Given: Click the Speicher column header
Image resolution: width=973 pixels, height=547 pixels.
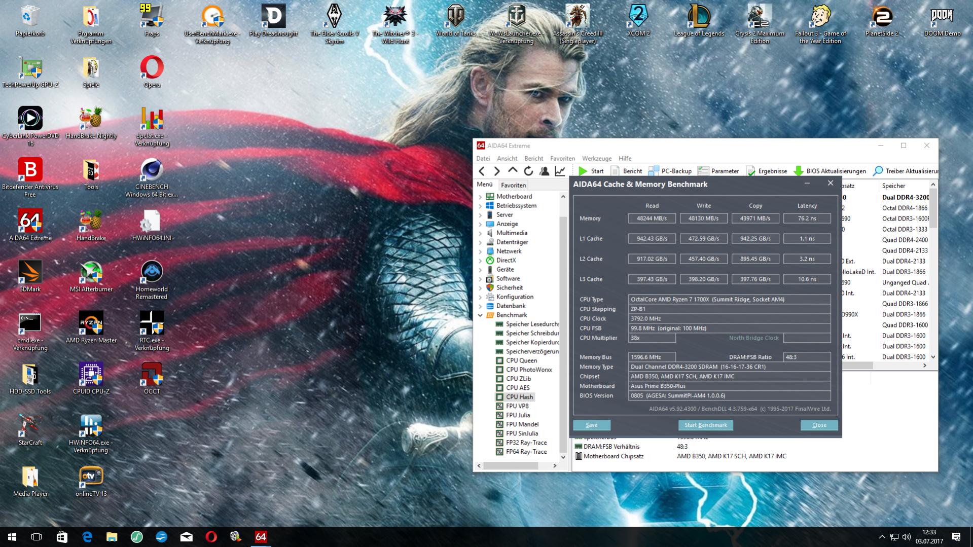Looking at the screenshot, I should tap(905, 186).
